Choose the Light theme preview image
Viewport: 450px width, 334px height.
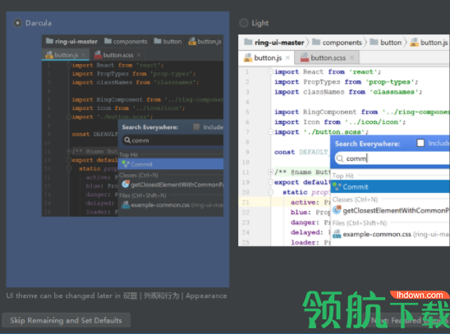344,140
